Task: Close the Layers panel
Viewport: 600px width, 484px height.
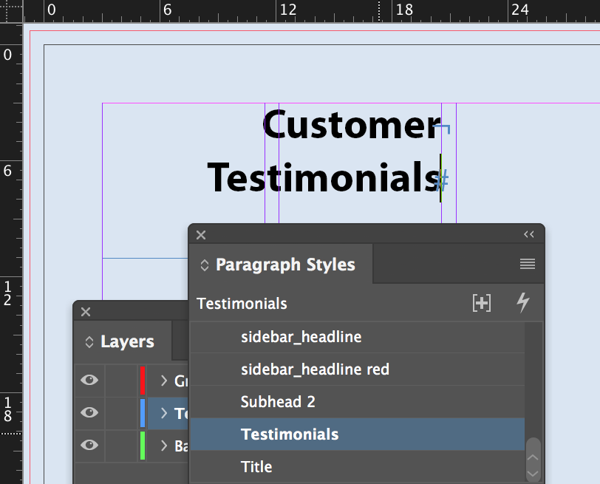Action: pos(86,312)
